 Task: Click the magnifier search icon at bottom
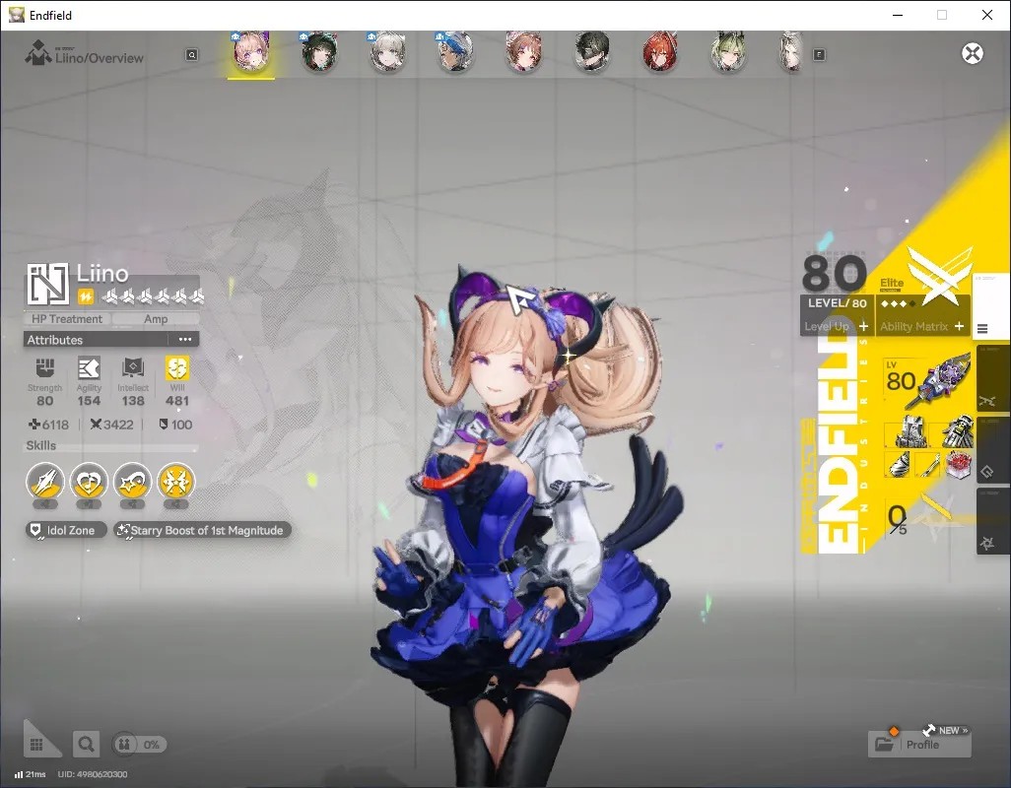(86, 745)
